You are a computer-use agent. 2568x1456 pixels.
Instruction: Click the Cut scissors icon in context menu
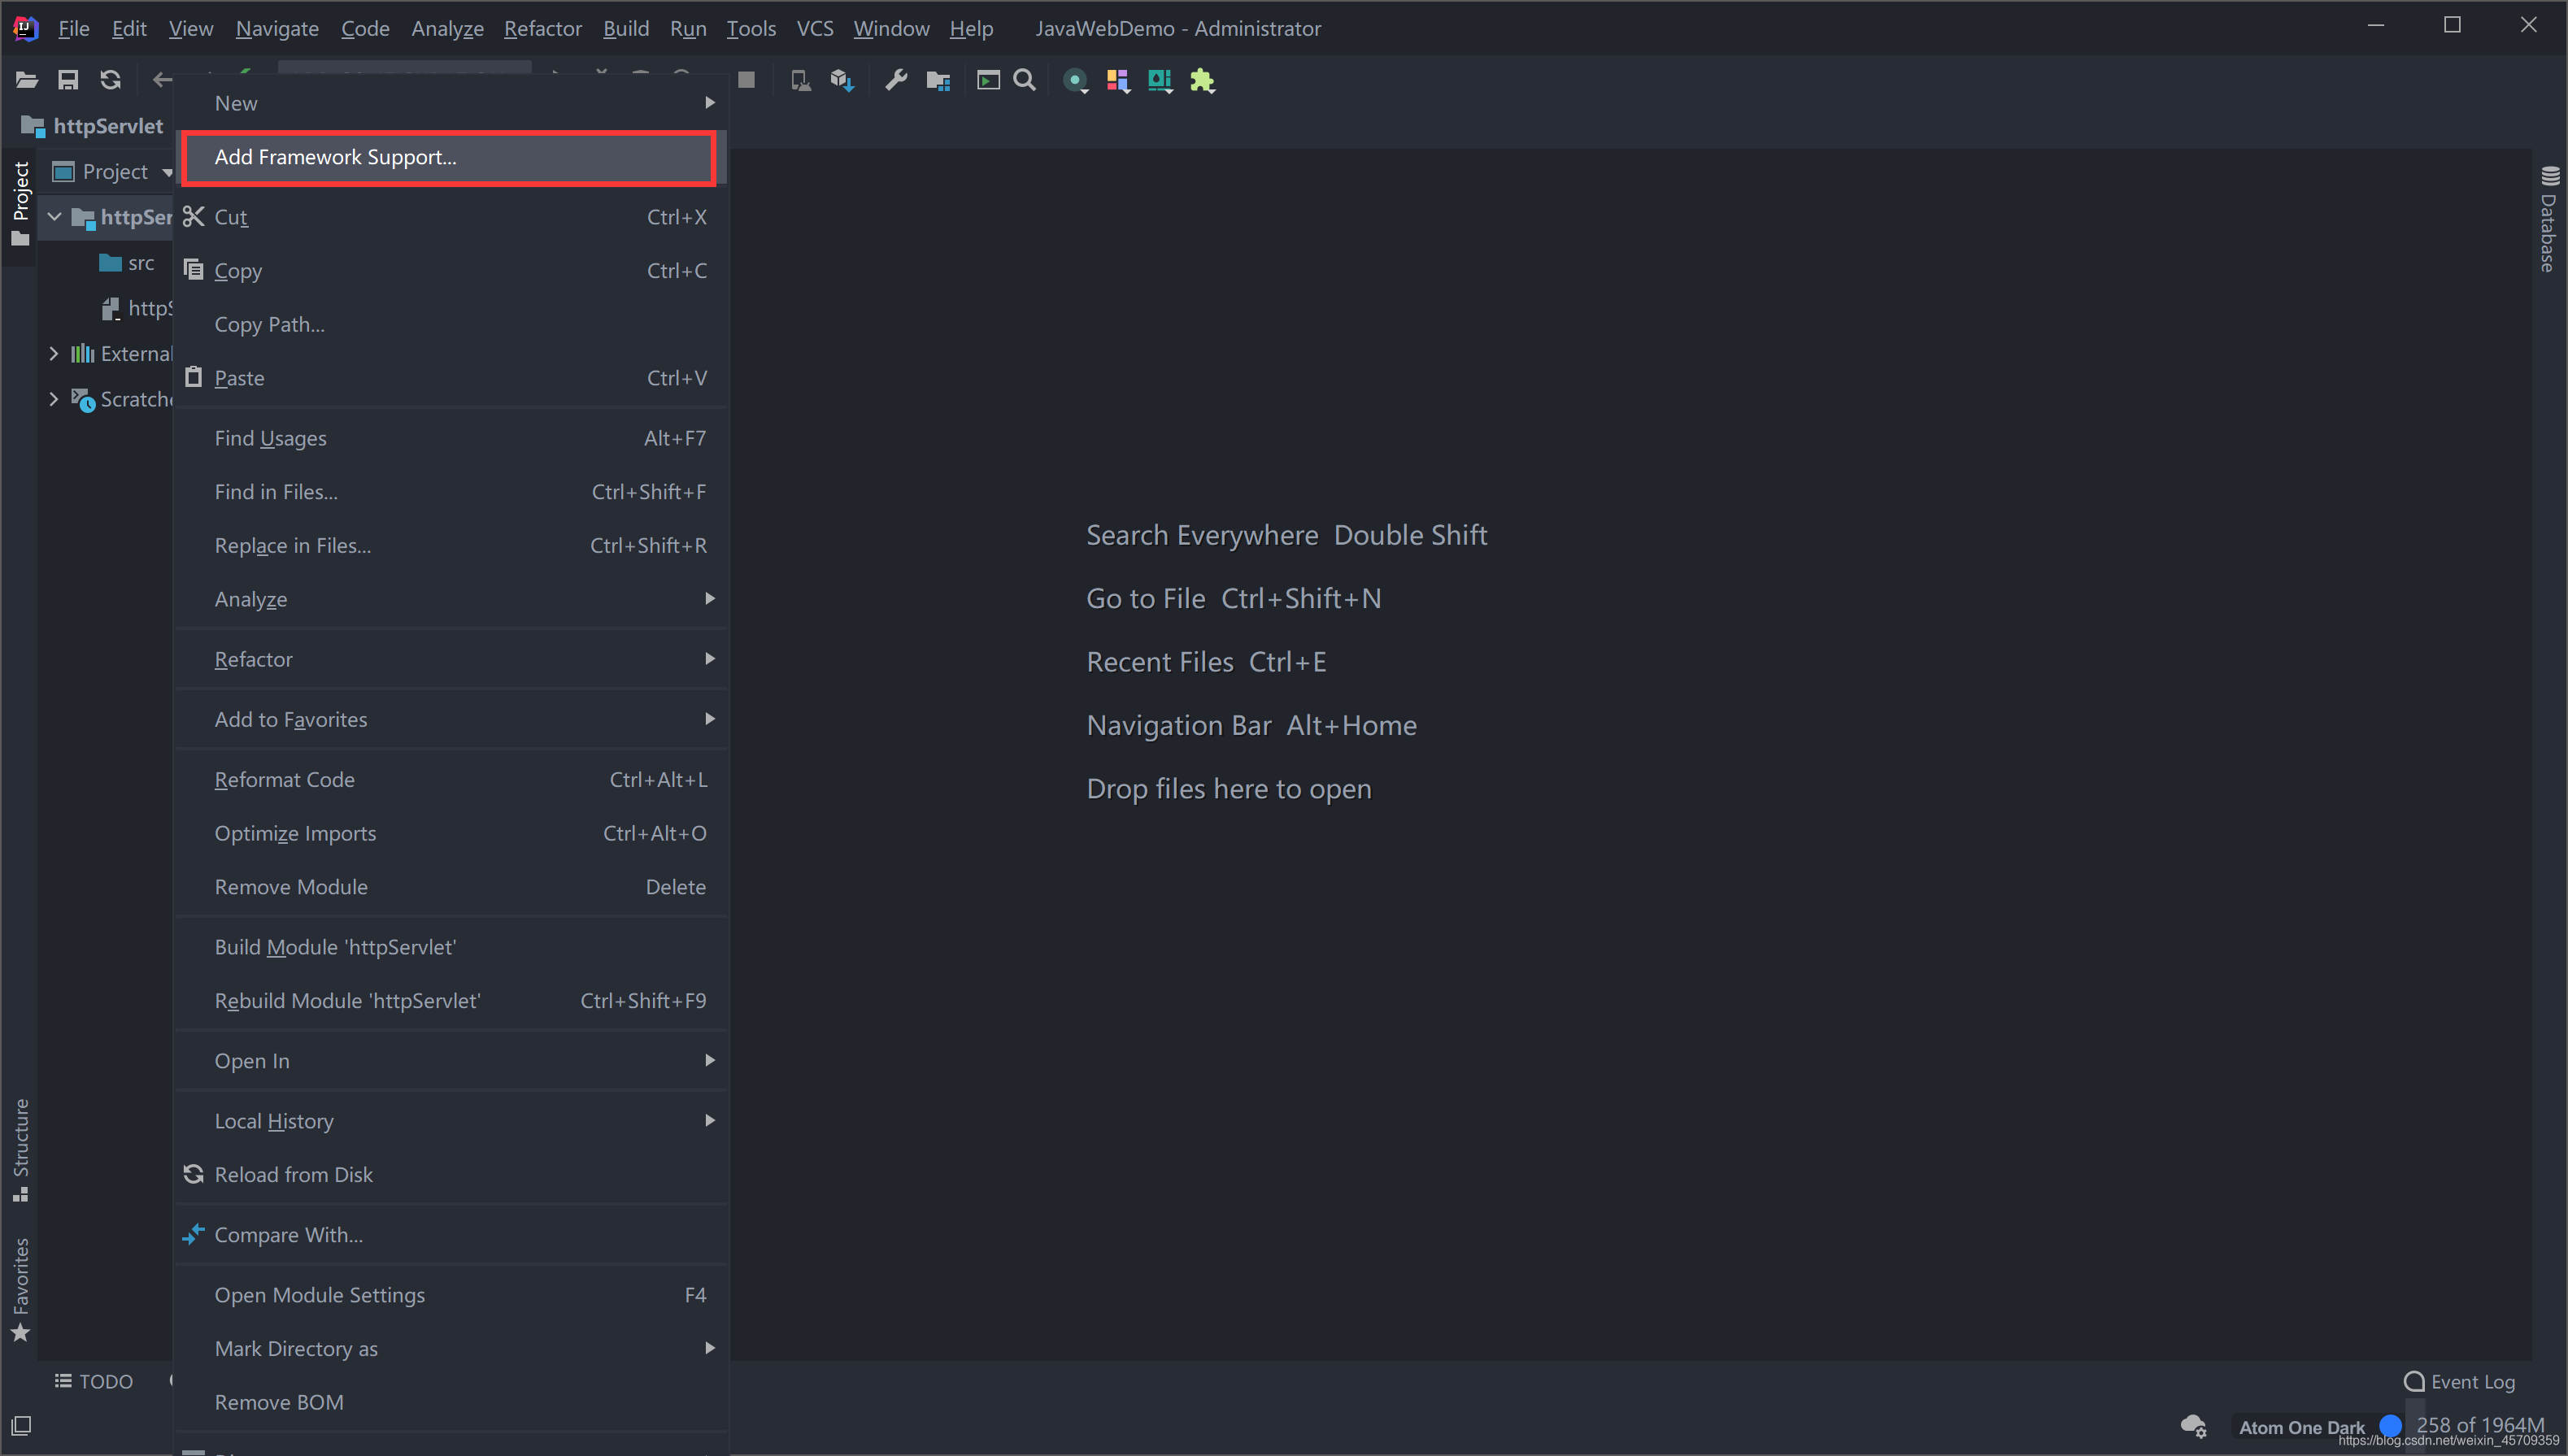coord(194,216)
